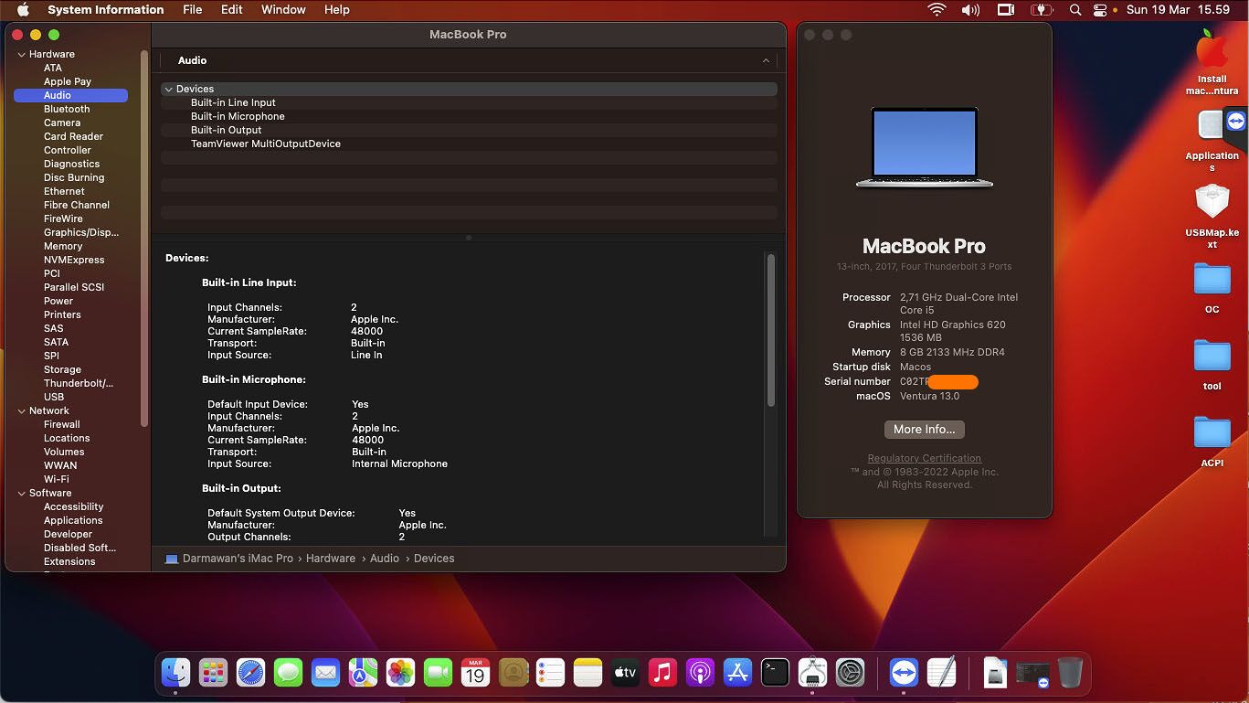
Task: Open System Settings gear in Dock
Action: click(850, 673)
